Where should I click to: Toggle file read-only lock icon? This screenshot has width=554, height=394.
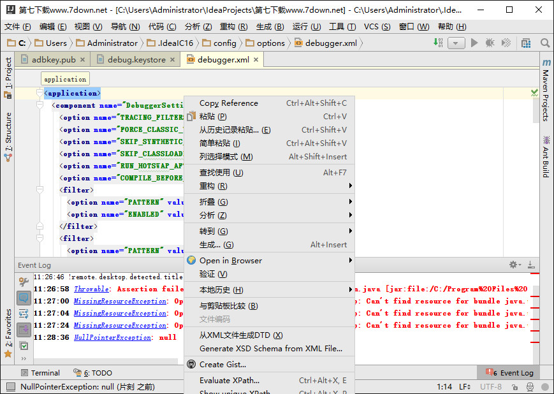pos(514,387)
